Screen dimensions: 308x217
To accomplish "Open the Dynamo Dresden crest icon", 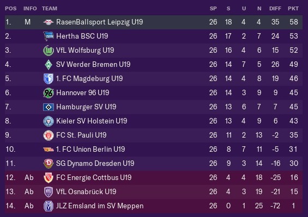I will (49, 164).
